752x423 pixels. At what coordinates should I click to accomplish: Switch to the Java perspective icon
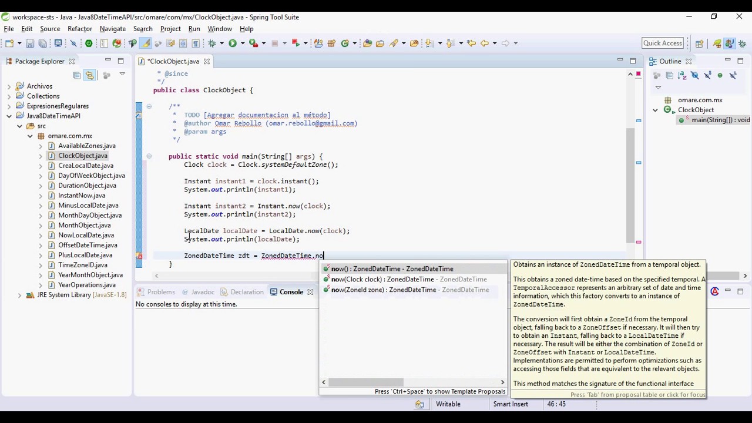729,43
